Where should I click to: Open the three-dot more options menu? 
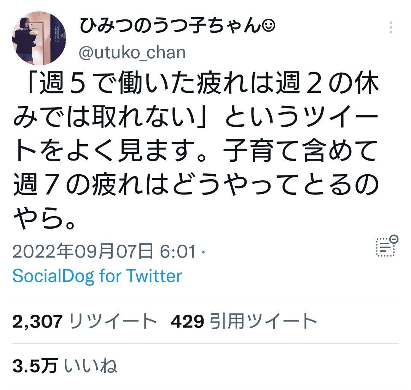pos(390,27)
